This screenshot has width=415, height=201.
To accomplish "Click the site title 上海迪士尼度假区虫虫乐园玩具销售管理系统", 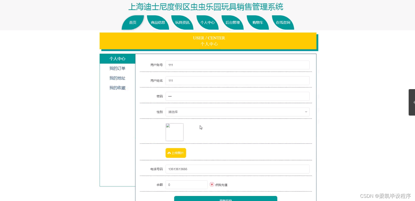I will pos(206,7).
